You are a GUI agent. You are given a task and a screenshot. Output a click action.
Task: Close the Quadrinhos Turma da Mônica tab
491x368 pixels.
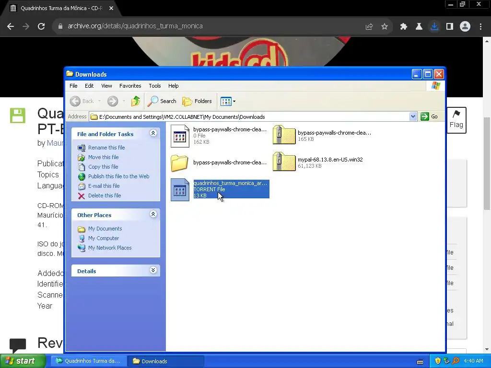click(x=111, y=8)
